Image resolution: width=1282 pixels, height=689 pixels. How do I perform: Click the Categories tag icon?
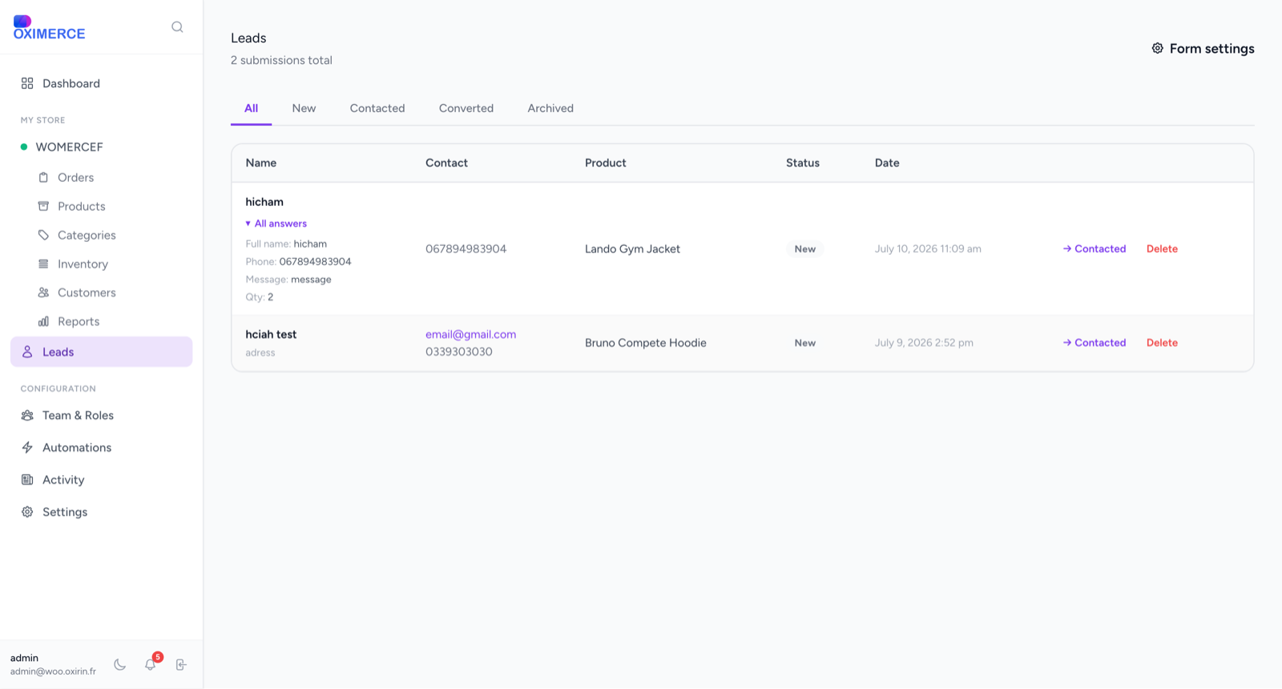[43, 235]
